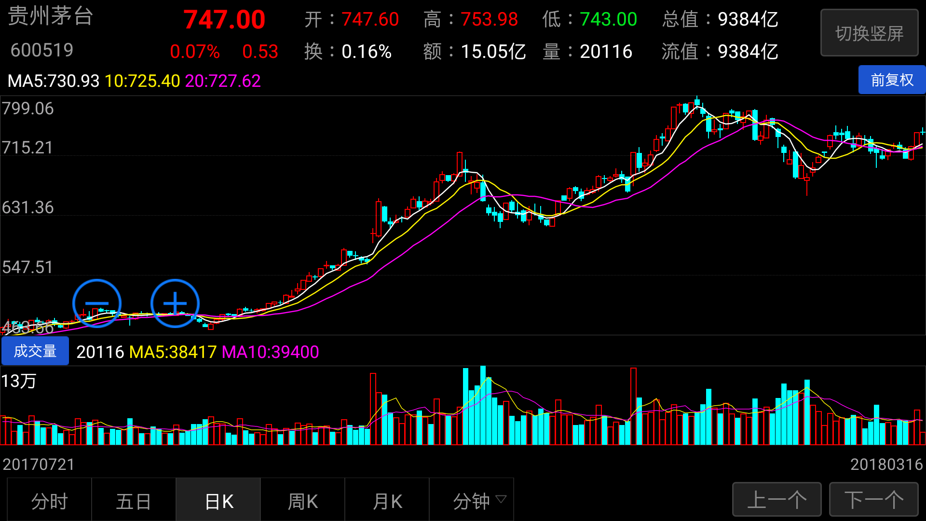This screenshot has height=521, width=926.
Task: Tap the price change 0.53
Action: click(260, 52)
